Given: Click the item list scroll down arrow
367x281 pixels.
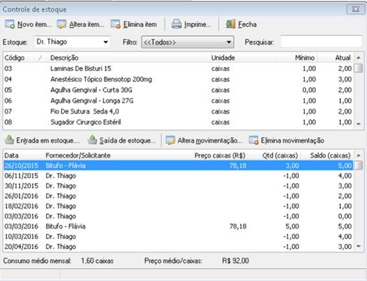Looking at the screenshot, I should click(359, 124).
